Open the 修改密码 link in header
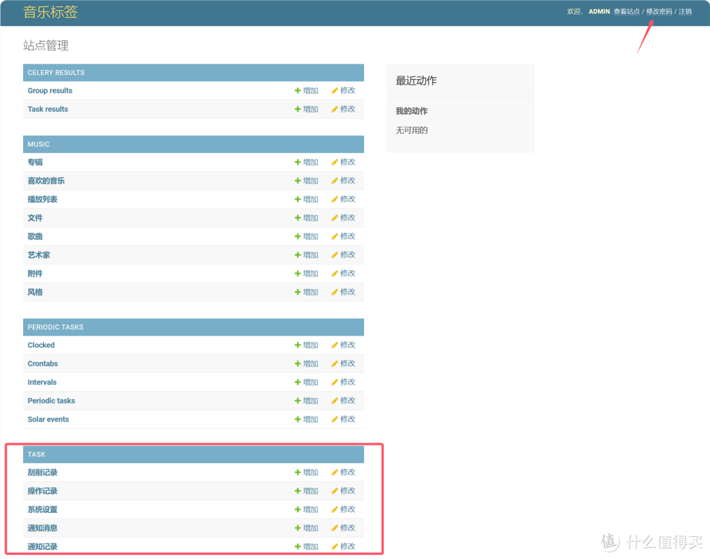This screenshot has height=559, width=710. pyautogui.click(x=659, y=12)
